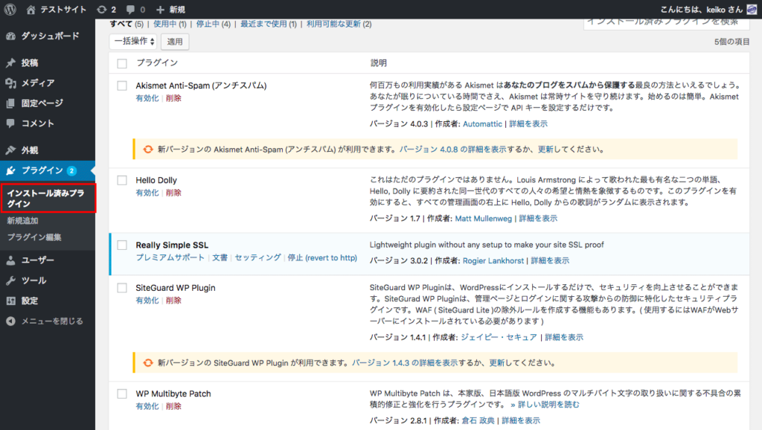Open the メディア menu item

(48, 83)
